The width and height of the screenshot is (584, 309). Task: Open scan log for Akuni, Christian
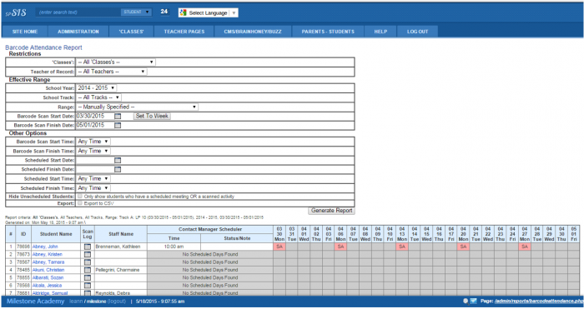tap(88, 270)
